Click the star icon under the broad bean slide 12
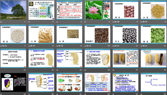This screenshot has width=167, height=95. pos(141,46)
